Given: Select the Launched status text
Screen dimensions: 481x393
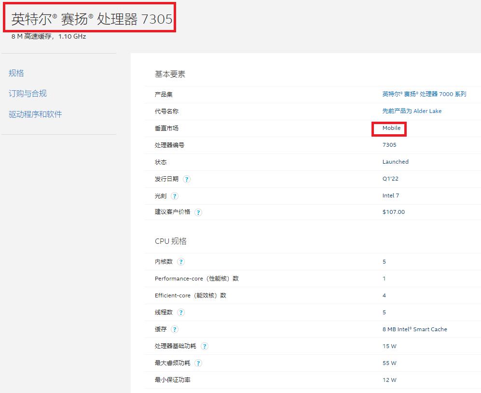Looking at the screenshot, I should [396, 162].
